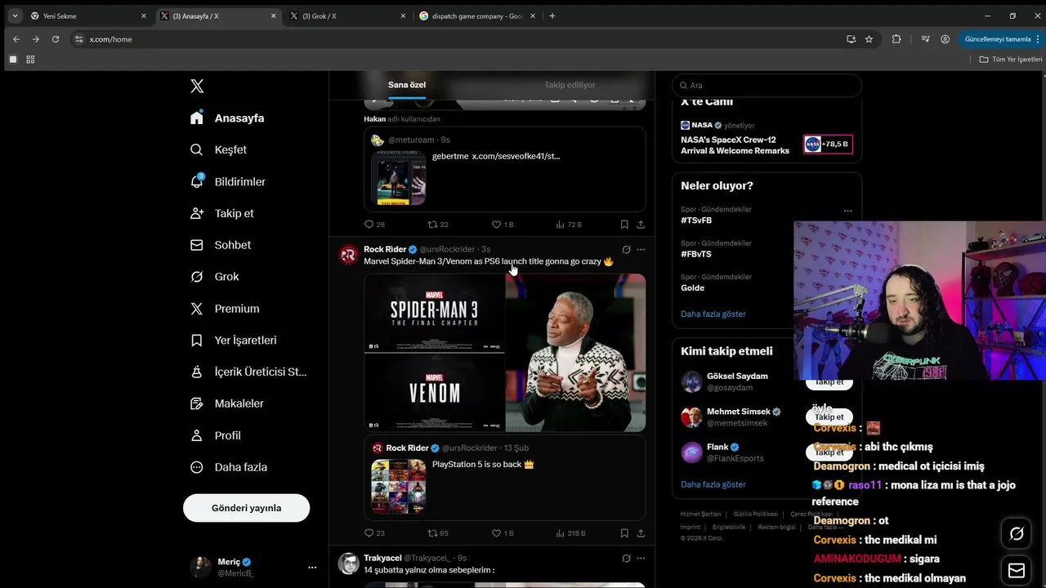
Task: Open more options for #TSvFB trend
Action: [847, 211]
